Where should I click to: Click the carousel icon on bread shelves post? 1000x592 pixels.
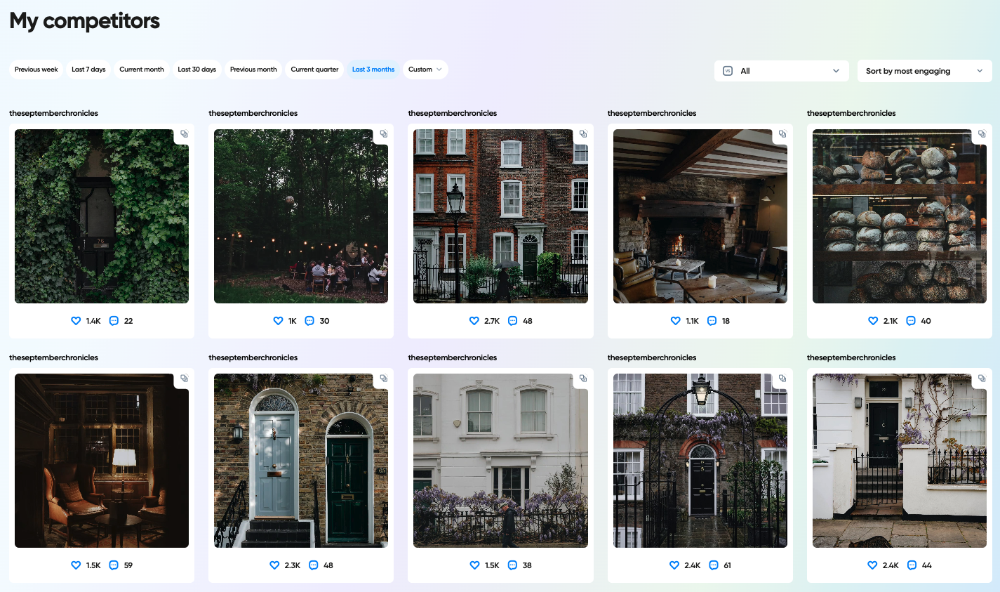[982, 134]
